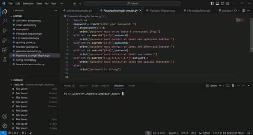Open the run button dropdown arrow
Image resolution: width=253 pixels, height=135 pixels.
coord(239,10)
